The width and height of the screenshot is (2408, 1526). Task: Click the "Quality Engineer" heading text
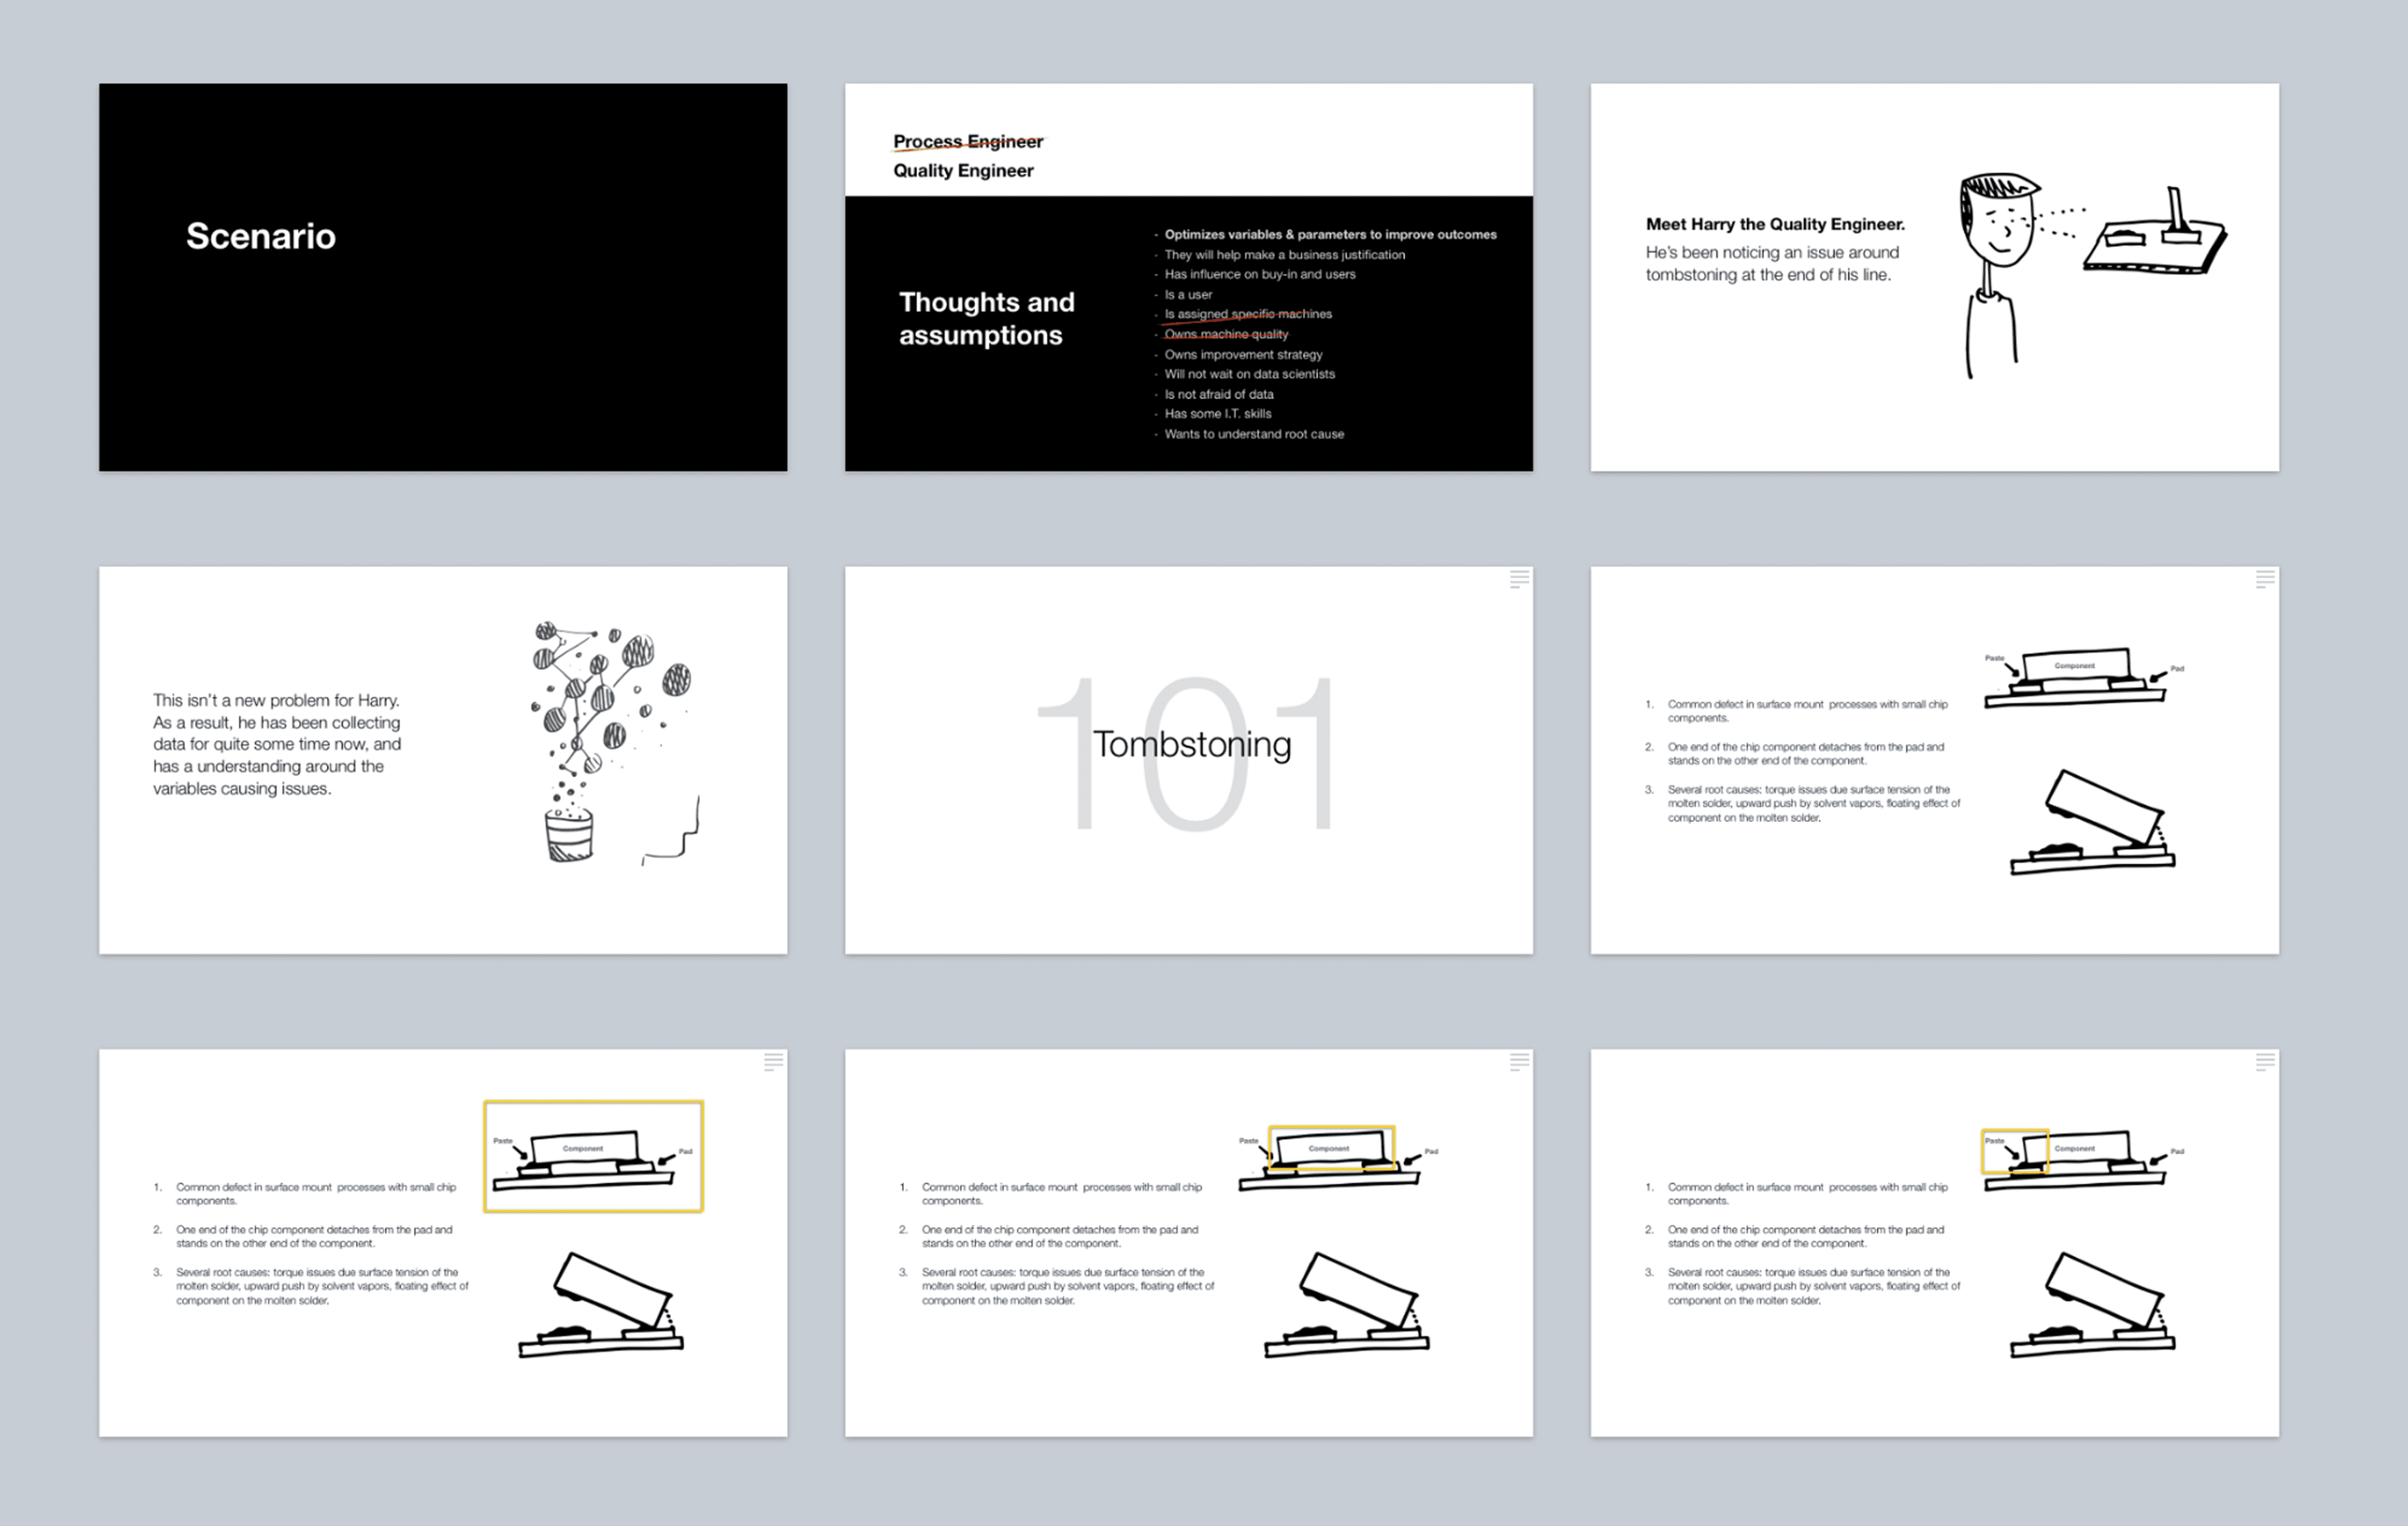tap(963, 171)
